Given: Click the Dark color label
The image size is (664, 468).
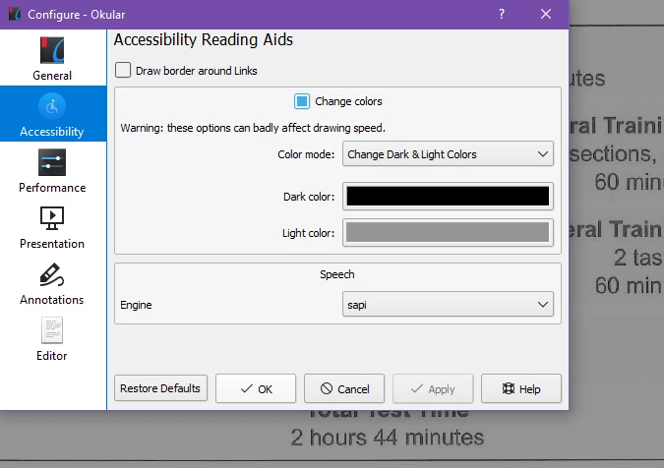Looking at the screenshot, I should (x=309, y=197).
